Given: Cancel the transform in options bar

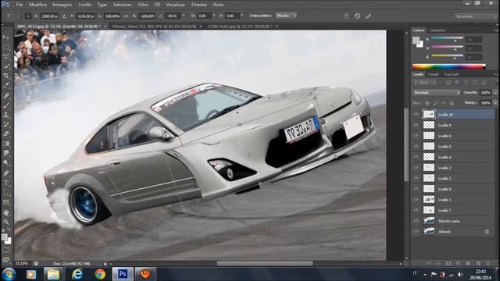Looking at the screenshot, I should click(x=357, y=16).
